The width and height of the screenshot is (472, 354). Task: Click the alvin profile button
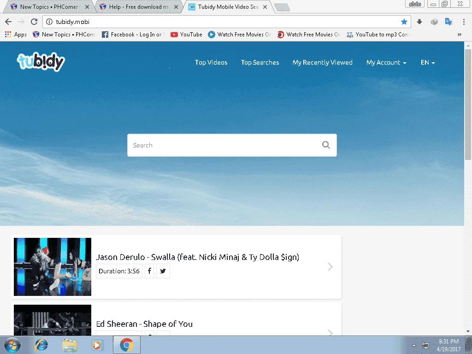(x=415, y=4)
